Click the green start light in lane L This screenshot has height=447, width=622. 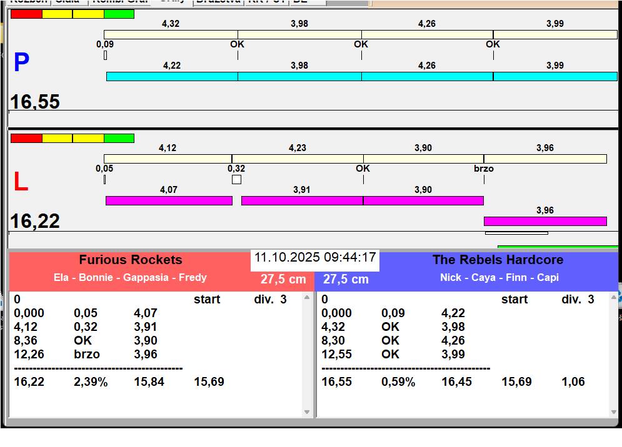[119, 138]
